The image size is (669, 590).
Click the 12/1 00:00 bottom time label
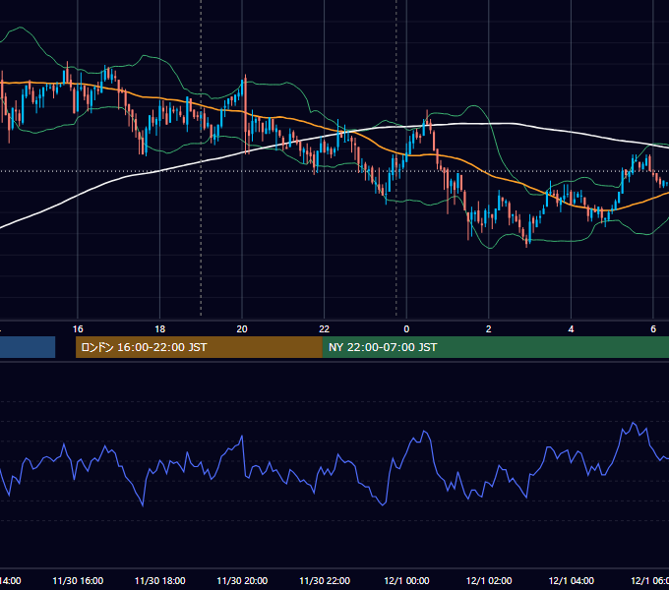pos(406,581)
